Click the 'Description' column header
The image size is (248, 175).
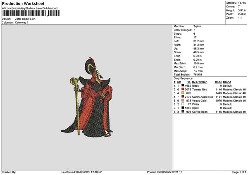click(x=200, y=82)
